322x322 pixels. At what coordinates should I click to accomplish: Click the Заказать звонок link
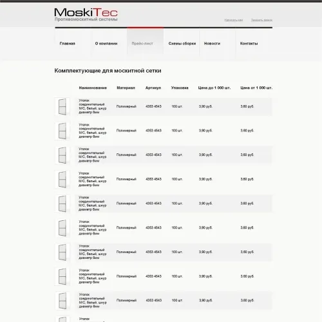point(261,20)
